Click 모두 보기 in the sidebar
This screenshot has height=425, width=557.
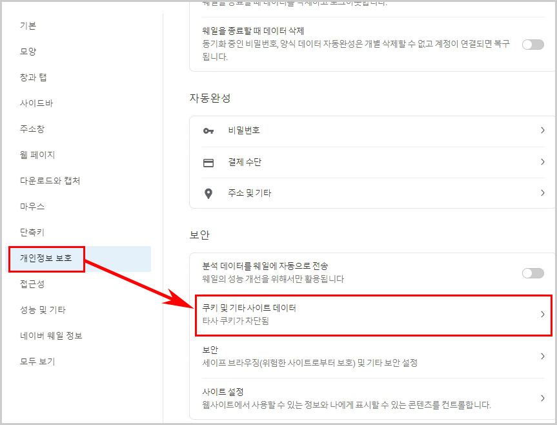(x=37, y=362)
